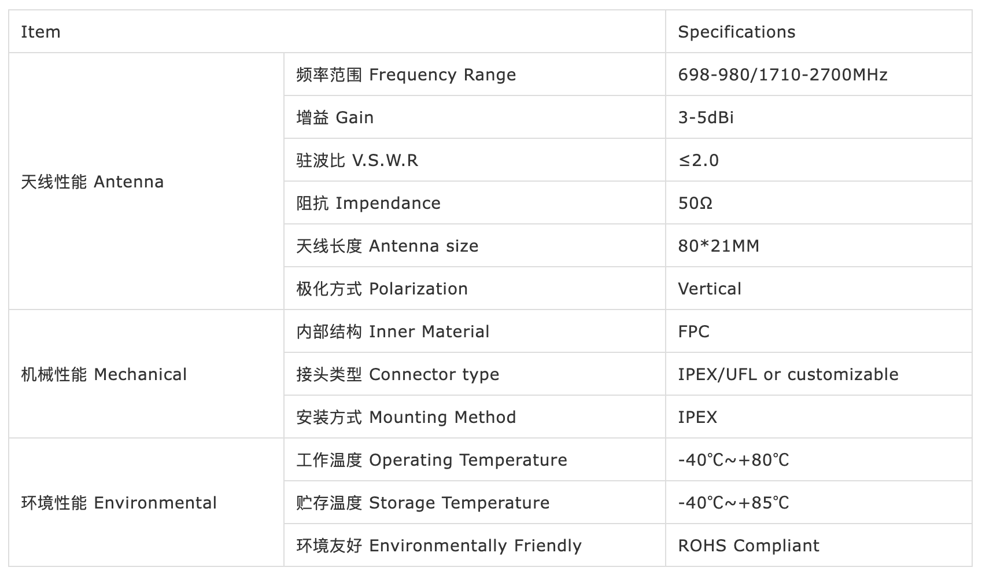
Task: Click the 80*21MM value cell
Action: coord(718,246)
